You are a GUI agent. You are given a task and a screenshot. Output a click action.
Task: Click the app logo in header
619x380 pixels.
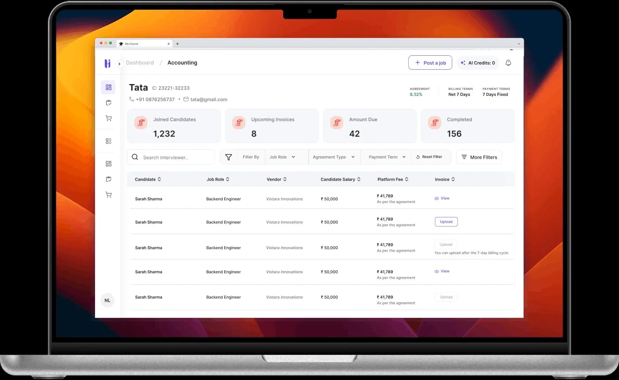107,63
